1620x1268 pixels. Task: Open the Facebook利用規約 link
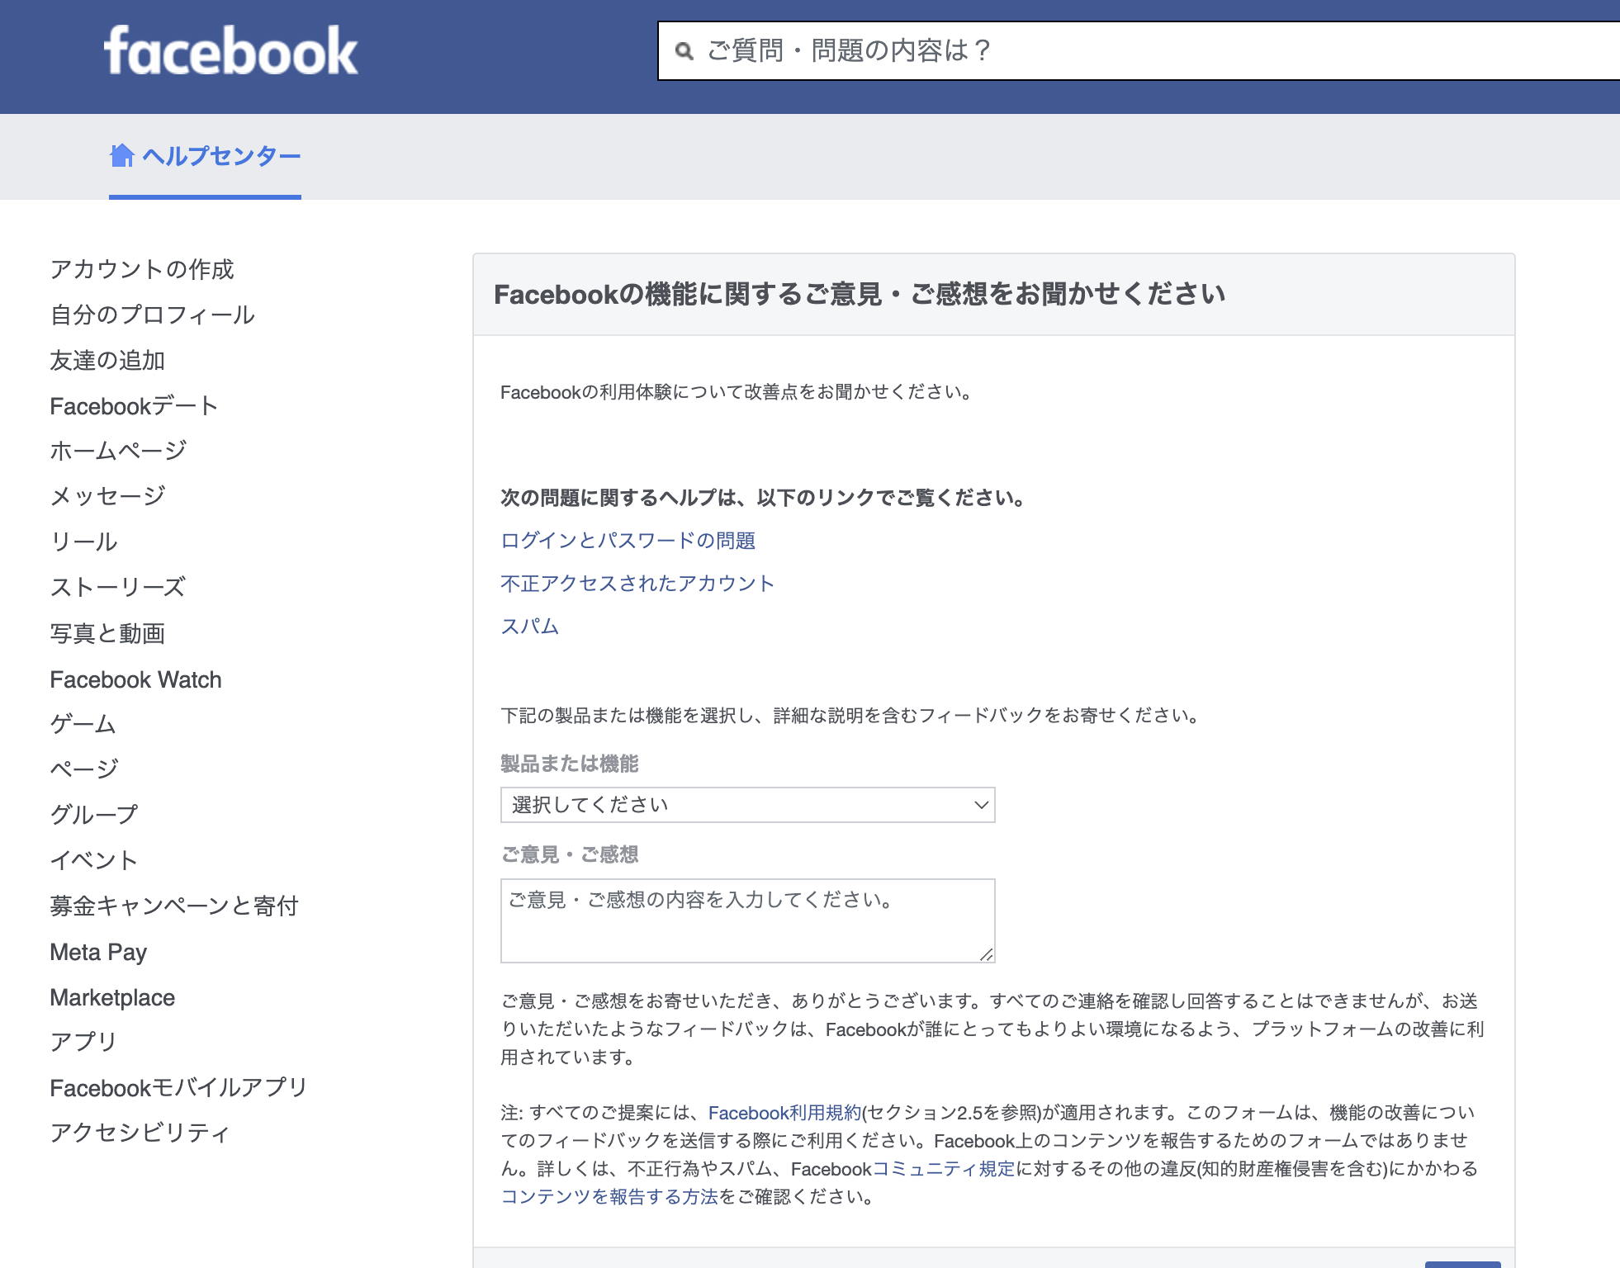(784, 1113)
